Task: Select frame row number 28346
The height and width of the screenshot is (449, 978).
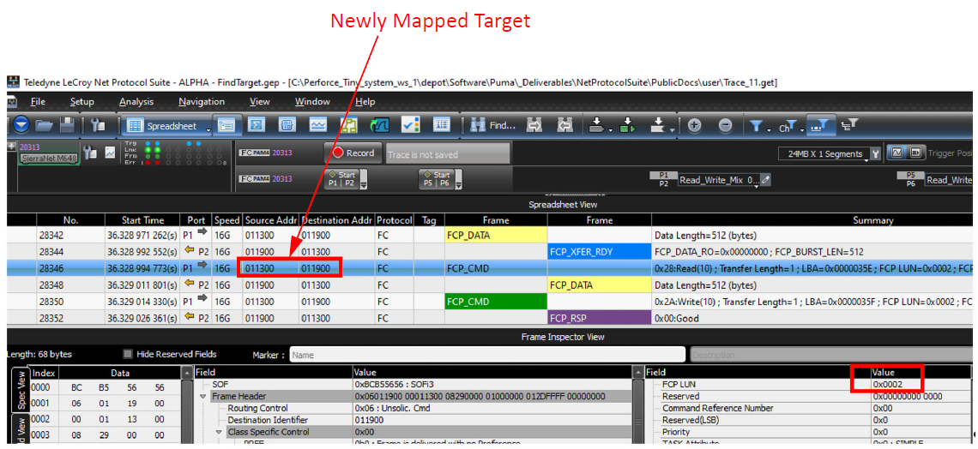Action: [489, 268]
